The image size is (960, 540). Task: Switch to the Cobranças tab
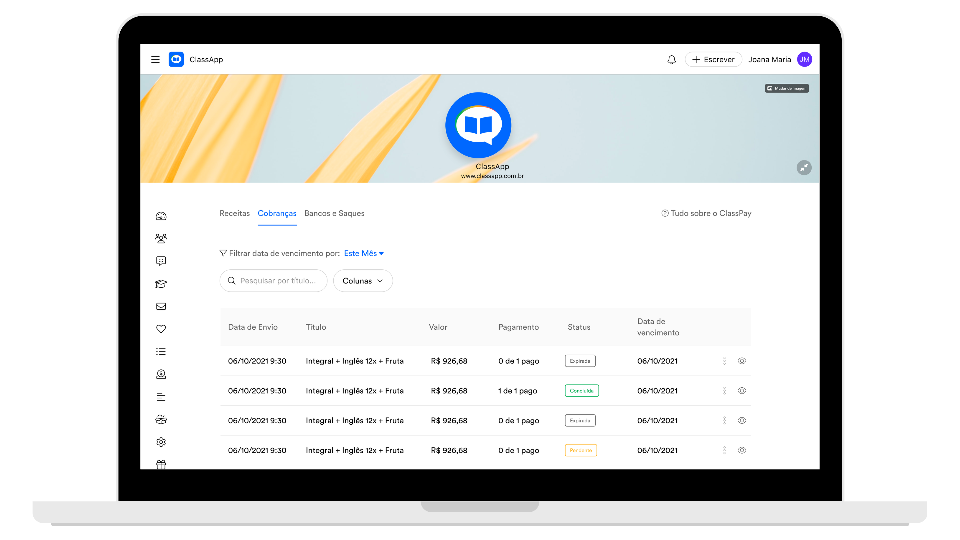point(277,213)
